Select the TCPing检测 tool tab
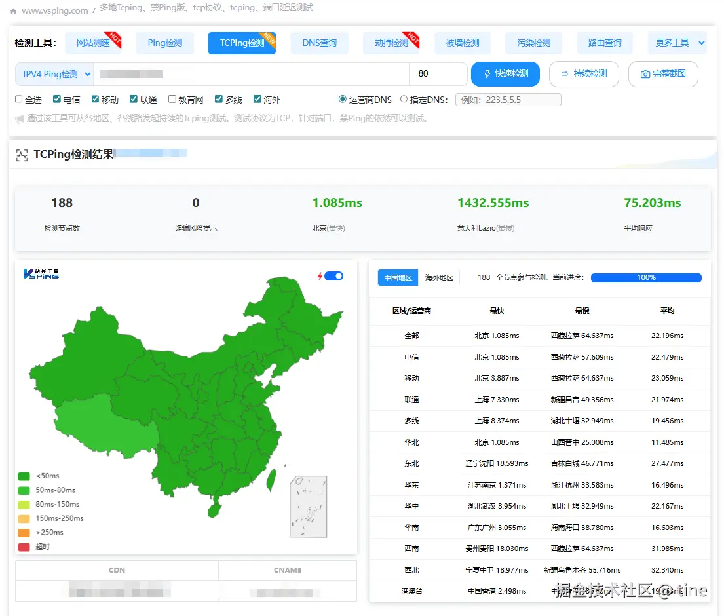Viewport: 724px width, 616px height. point(242,43)
